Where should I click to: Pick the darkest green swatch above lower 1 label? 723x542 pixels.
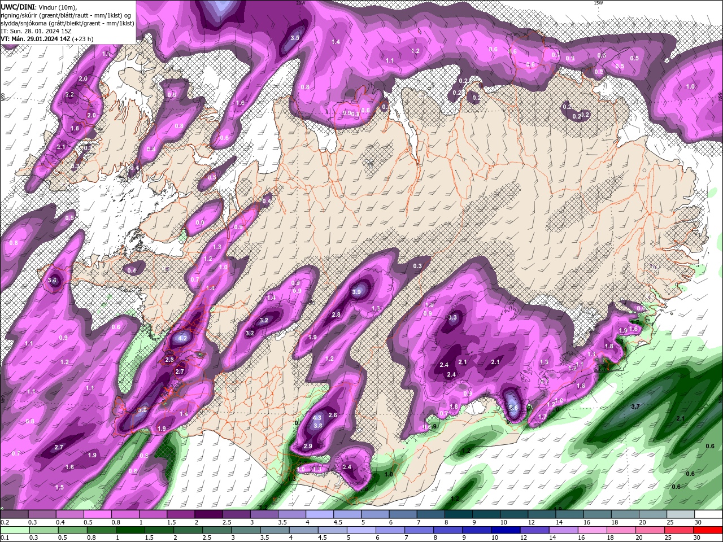pyautogui.click(x=130, y=530)
